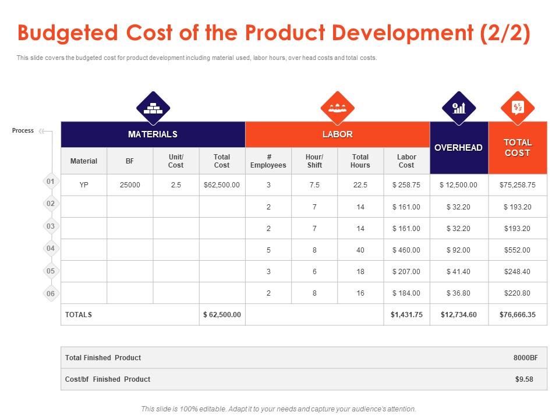
Task: Click the double chevron next to Process
Action: pyautogui.click(x=42, y=131)
